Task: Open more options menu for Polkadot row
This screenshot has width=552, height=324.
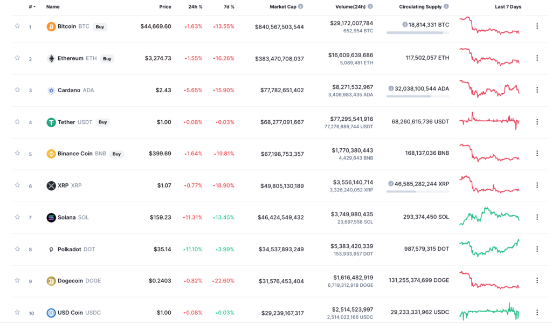Action: click(x=537, y=249)
